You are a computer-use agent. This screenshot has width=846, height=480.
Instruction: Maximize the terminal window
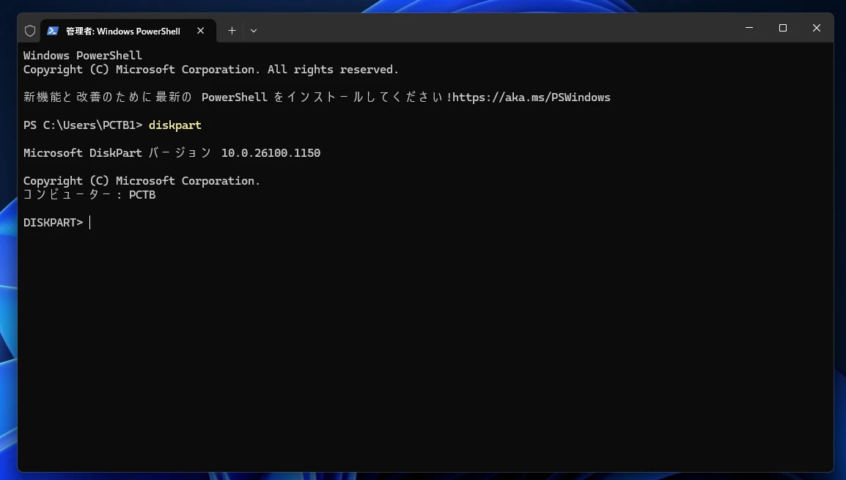coord(783,28)
